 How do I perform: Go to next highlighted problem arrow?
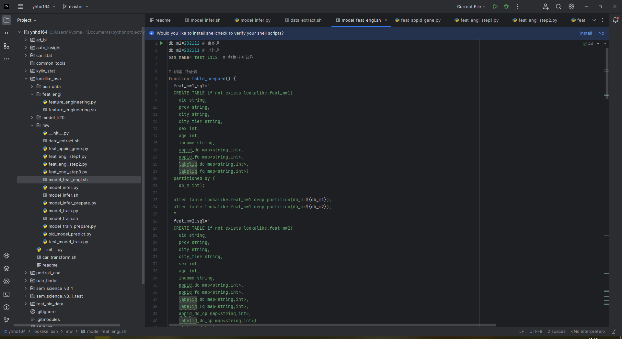pyautogui.click(x=605, y=44)
